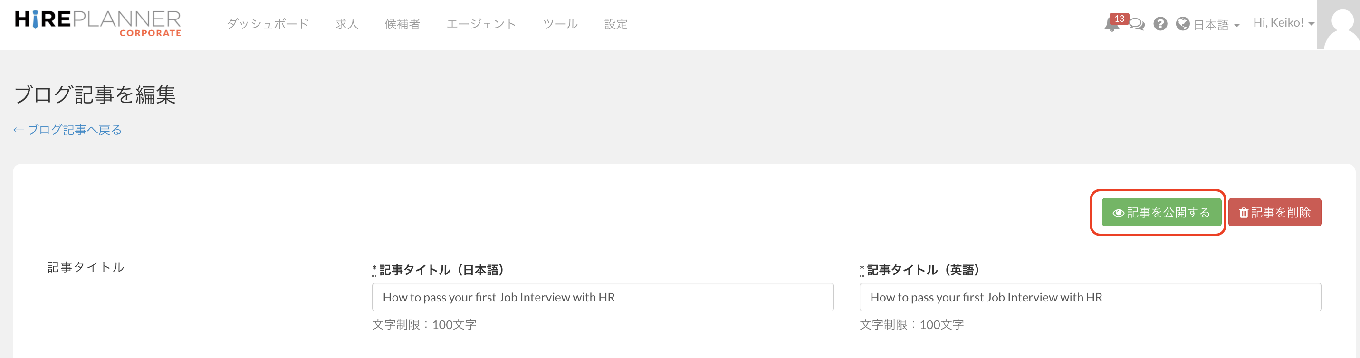Click the HirePlanner Corporate logo
Viewport: 1360px width, 358px height.
point(98,24)
